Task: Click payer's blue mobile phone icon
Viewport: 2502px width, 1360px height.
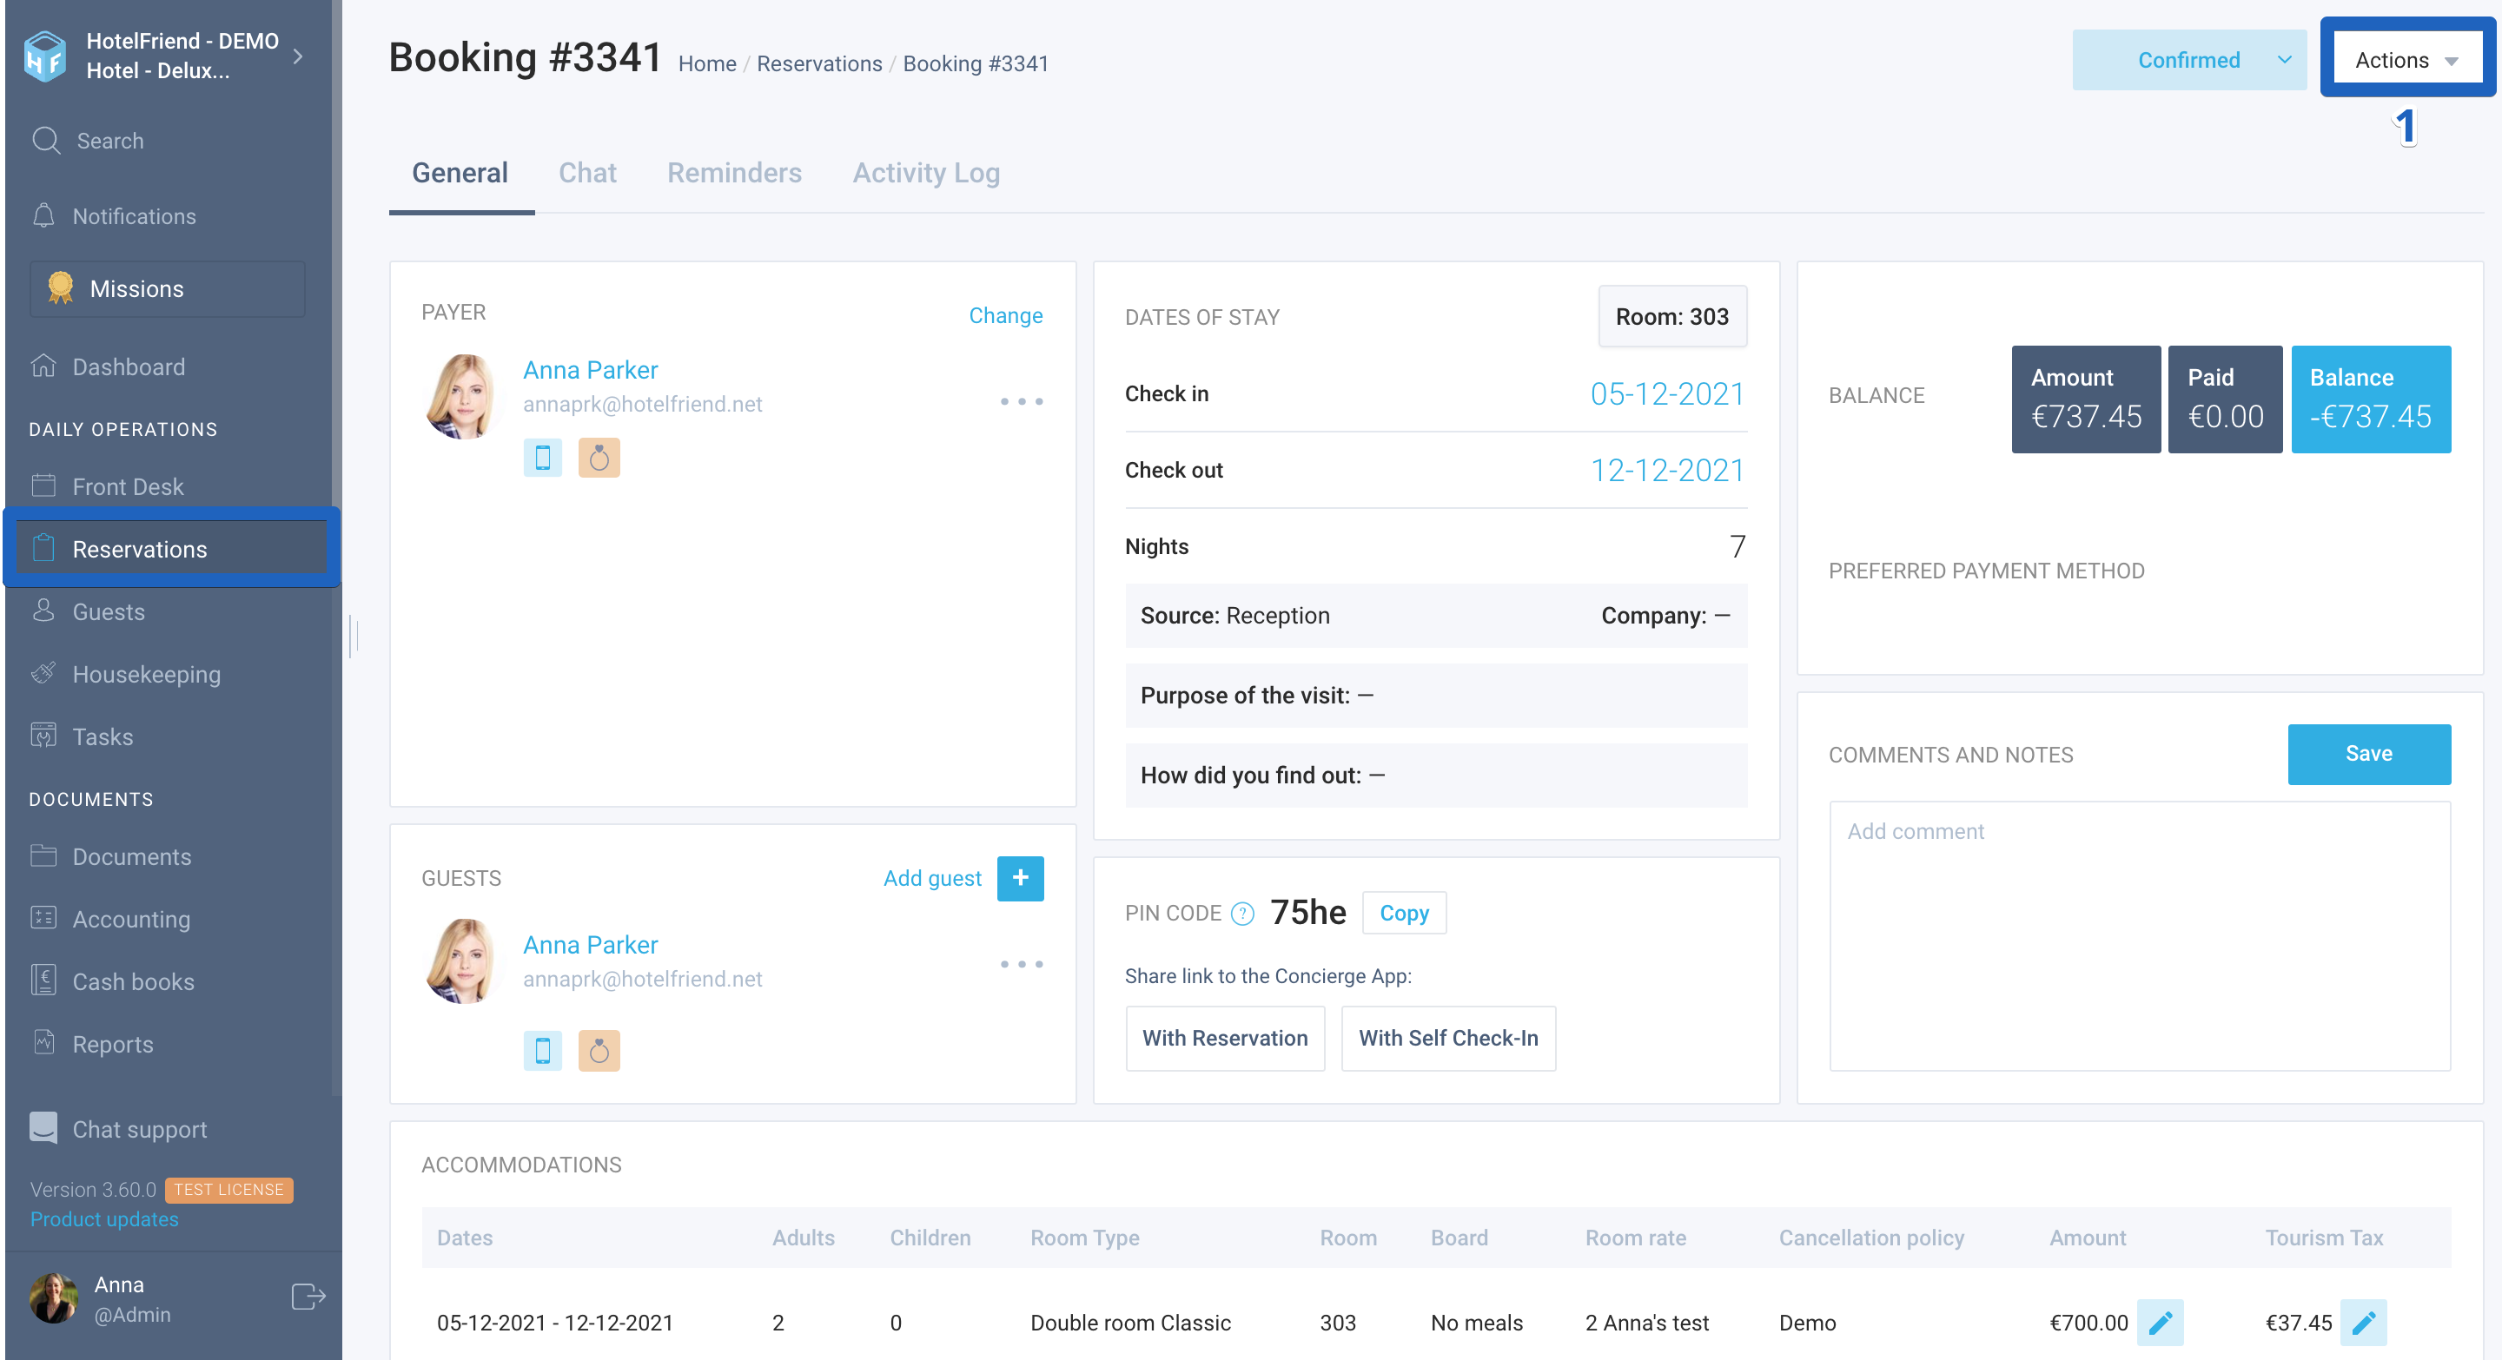Action: coord(542,457)
